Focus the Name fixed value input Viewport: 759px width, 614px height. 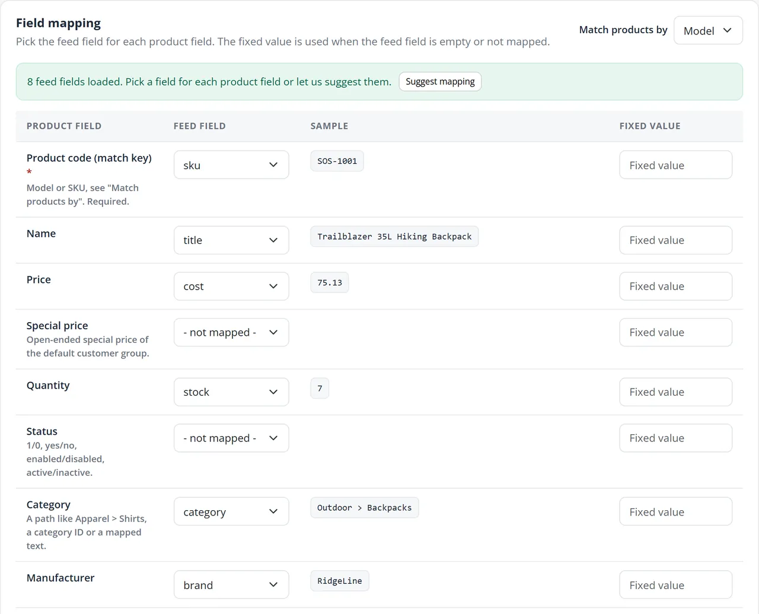click(x=676, y=240)
